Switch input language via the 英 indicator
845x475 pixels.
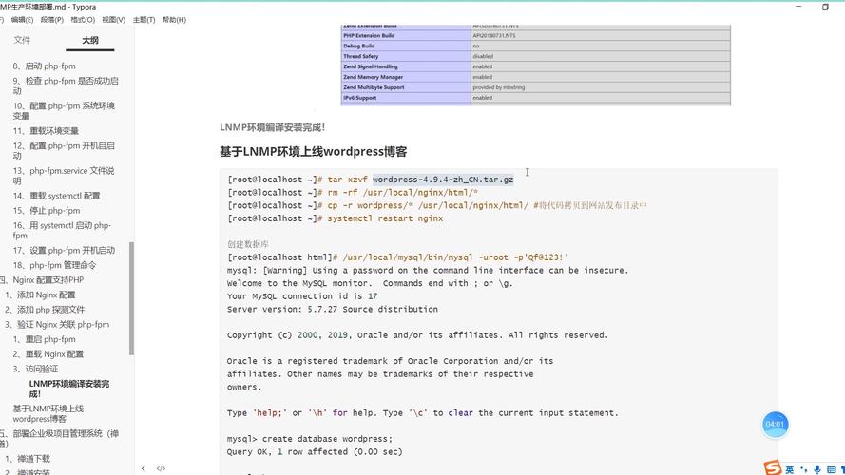pyautogui.click(x=790, y=469)
